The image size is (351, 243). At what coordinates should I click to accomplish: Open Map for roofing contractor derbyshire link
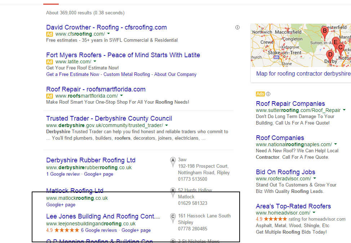pyautogui.click(x=303, y=73)
